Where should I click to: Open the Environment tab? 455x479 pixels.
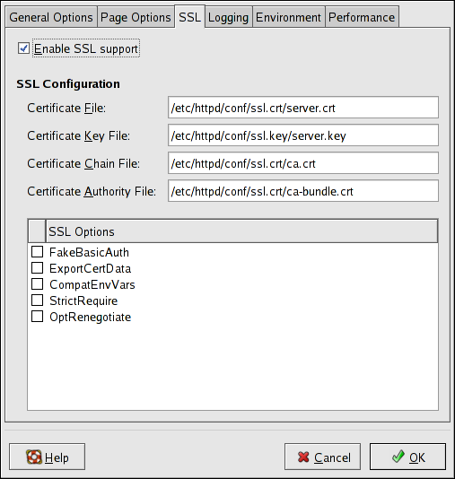[288, 17]
